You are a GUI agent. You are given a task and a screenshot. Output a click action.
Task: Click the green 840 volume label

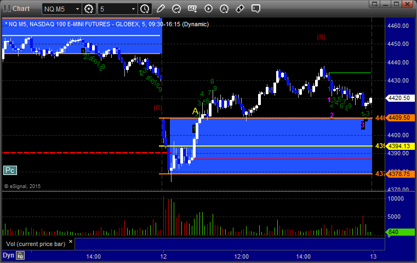pos(399,232)
